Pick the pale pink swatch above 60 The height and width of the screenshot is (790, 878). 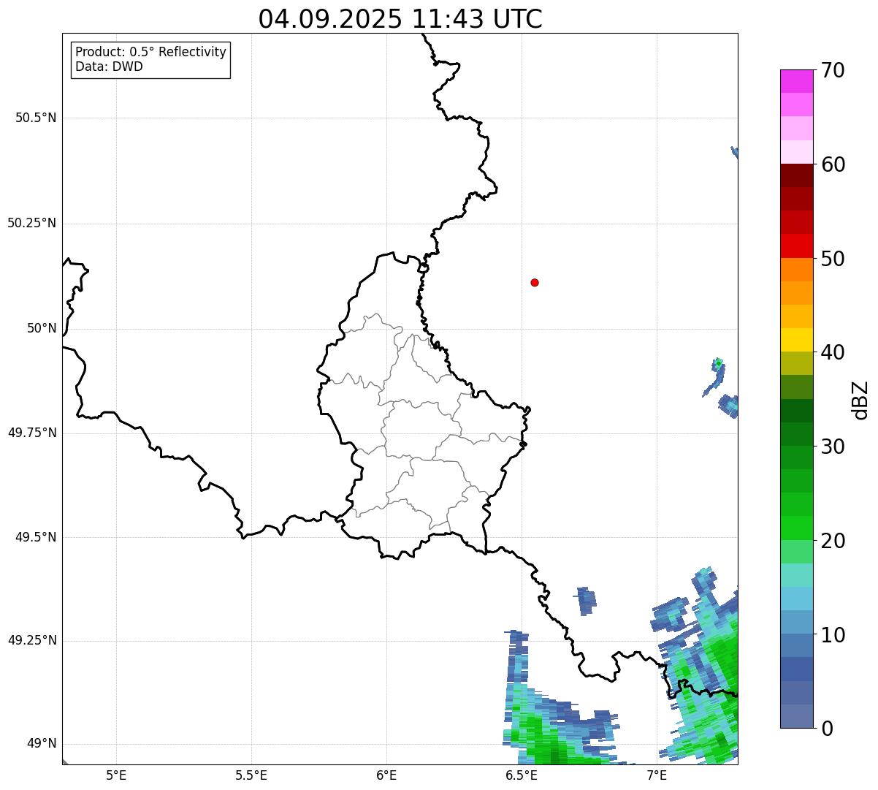[796, 152]
